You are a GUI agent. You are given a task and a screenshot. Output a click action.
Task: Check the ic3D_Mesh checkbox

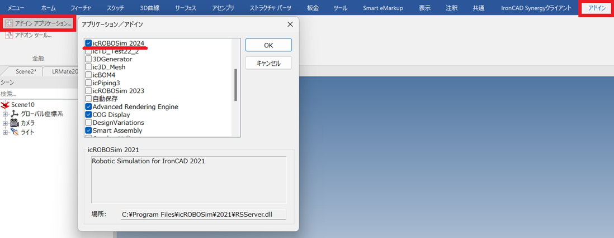88,67
